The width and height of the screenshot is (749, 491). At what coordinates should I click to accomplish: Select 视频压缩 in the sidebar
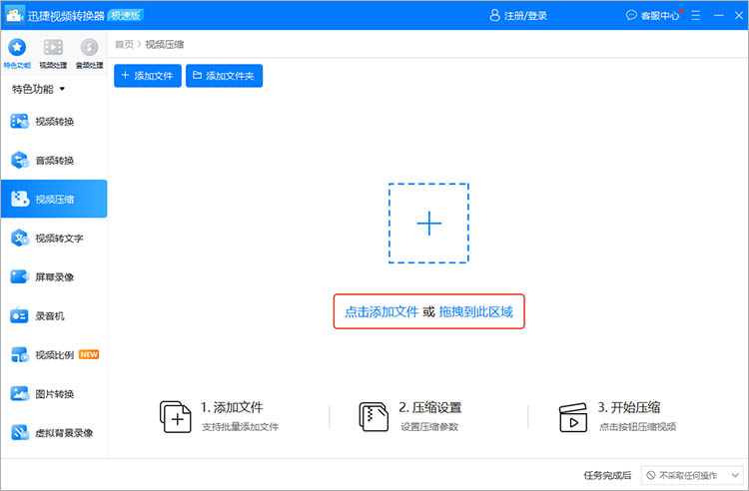tap(54, 199)
